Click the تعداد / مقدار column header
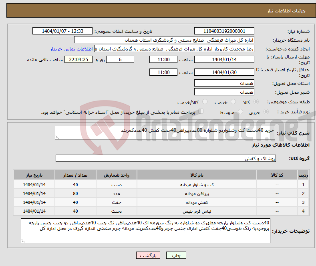316x266 pixels. [75, 175]
